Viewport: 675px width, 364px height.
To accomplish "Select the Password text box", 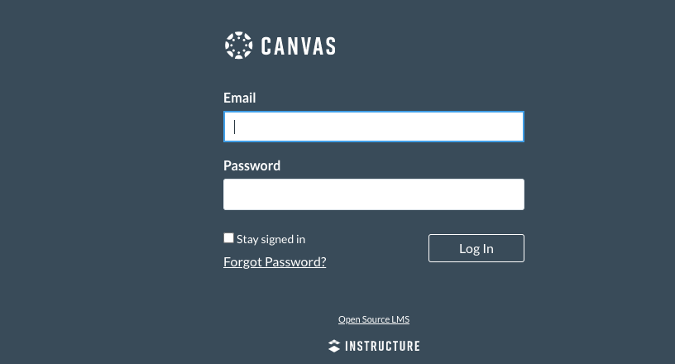I will tap(373, 194).
